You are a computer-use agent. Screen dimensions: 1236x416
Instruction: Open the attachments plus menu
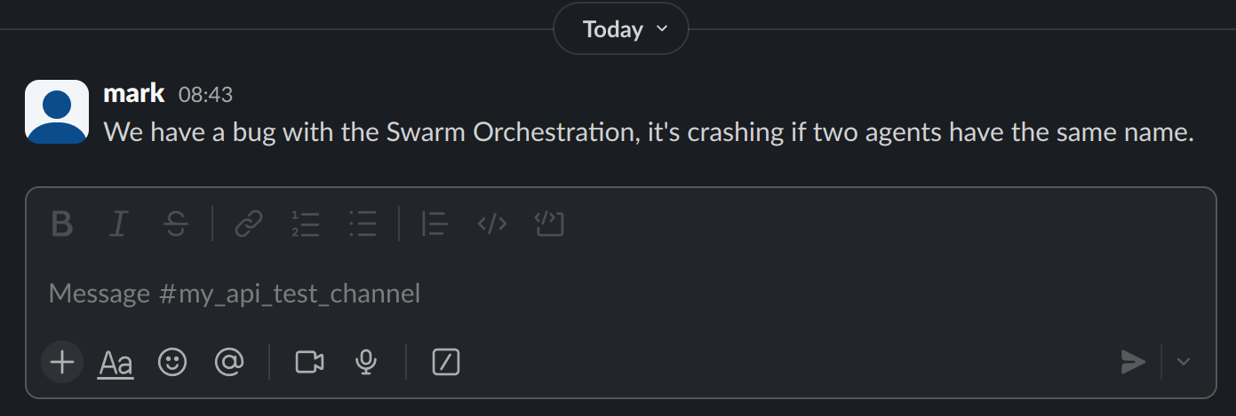(62, 362)
